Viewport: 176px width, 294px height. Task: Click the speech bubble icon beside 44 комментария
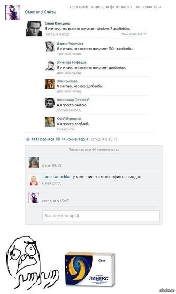[x=58, y=139]
